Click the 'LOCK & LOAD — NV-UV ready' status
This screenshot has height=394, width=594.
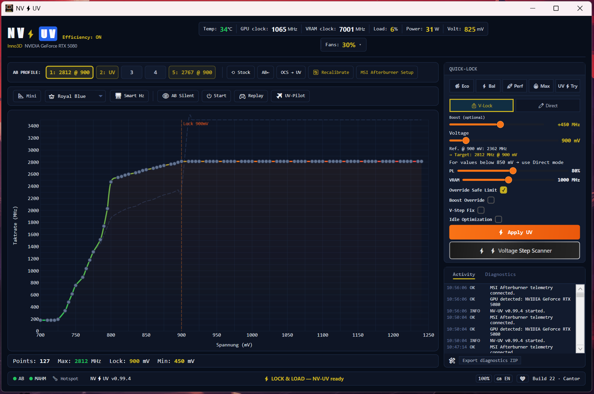(304, 379)
